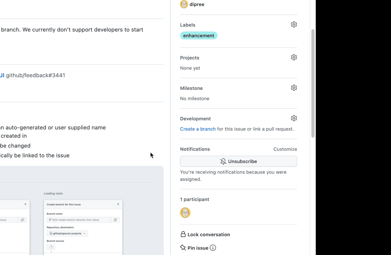The height and width of the screenshot is (255, 391).
Task: Click Lock conversation
Action: (209, 235)
